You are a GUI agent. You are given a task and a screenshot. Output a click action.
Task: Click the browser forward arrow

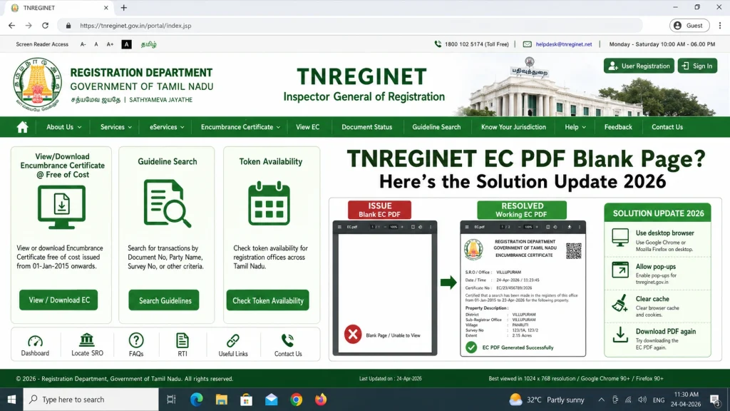click(29, 26)
